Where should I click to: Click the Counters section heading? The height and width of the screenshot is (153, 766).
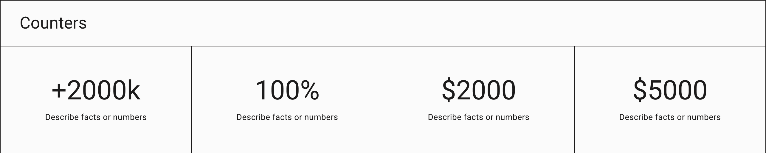coord(53,23)
